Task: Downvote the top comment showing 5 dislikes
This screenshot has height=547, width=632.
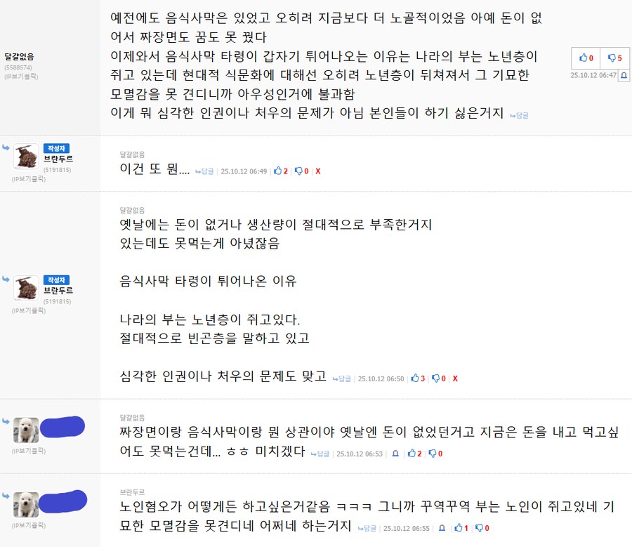Action: pyautogui.click(x=614, y=58)
